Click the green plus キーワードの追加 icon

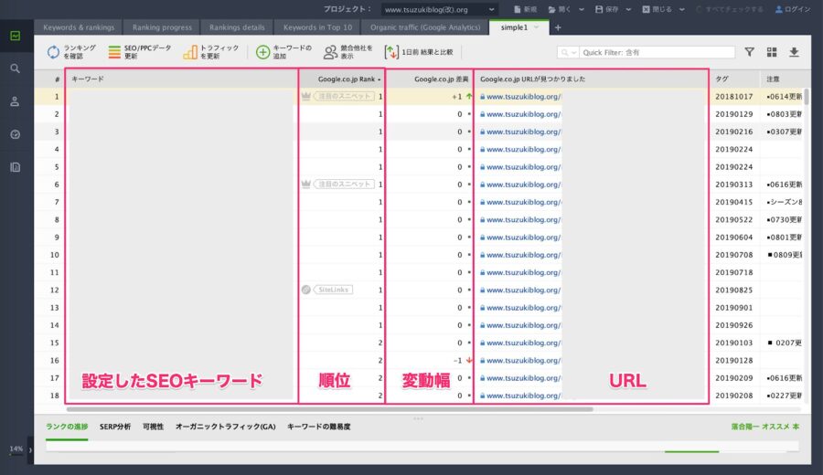262,52
